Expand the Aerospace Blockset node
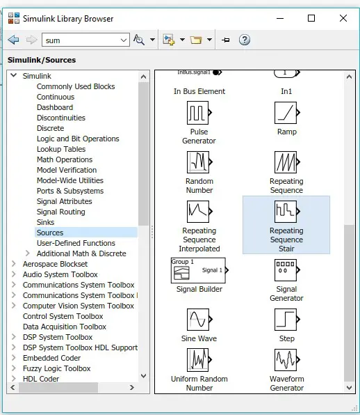Image resolution: width=360 pixels, height=415 pixels. coord(13,264)
